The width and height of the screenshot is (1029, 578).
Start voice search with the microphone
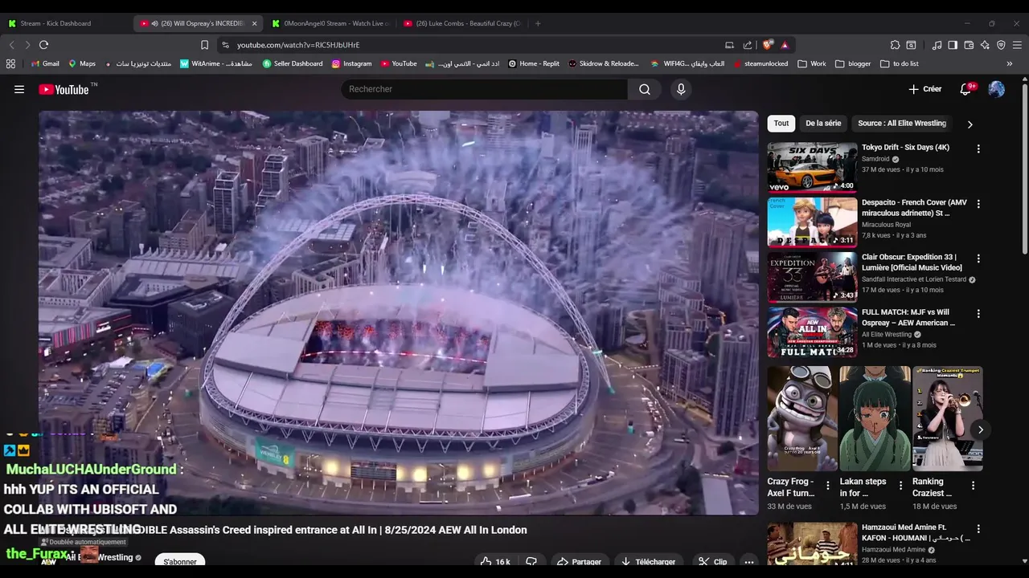681,89
